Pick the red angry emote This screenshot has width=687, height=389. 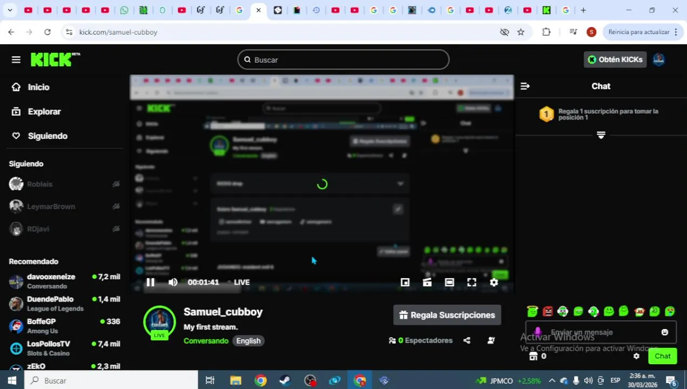tap(548, 311)
